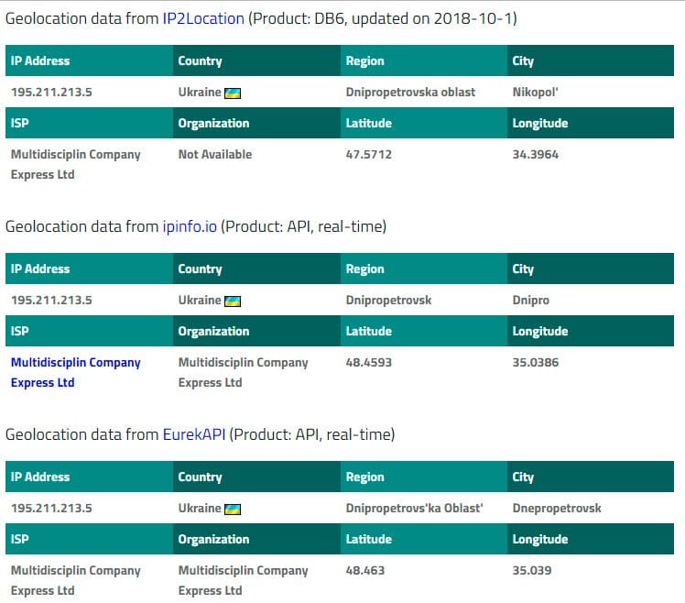Select the IP address 195.211.213.5 in the IP2Location table
The height and width of the screenshot is (603, 685).
pos(51,93)
